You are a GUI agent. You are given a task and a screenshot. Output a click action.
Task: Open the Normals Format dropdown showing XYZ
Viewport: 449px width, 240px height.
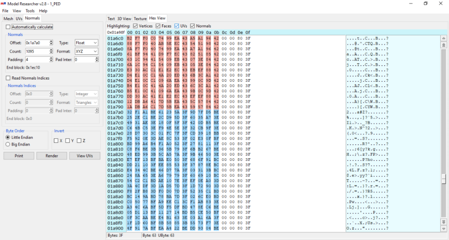click(x=86, y=51)
